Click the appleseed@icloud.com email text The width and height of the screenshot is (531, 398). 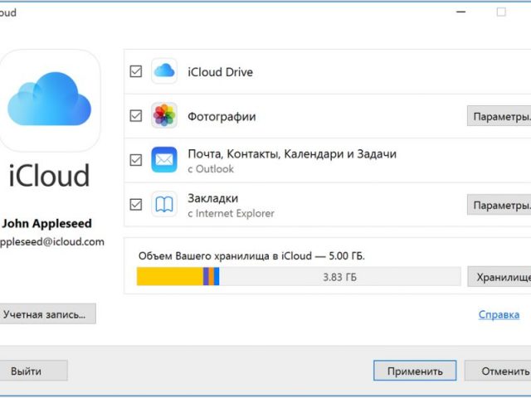[51, 242]
